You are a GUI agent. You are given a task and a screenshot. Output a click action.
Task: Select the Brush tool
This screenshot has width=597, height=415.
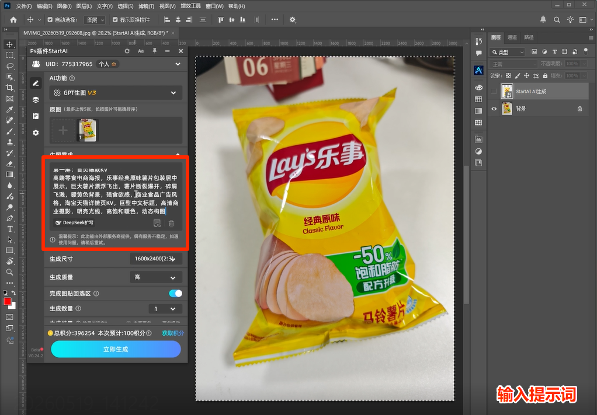click(x=10, y=131)
